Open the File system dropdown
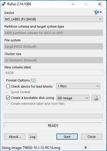 coord(53,47)
